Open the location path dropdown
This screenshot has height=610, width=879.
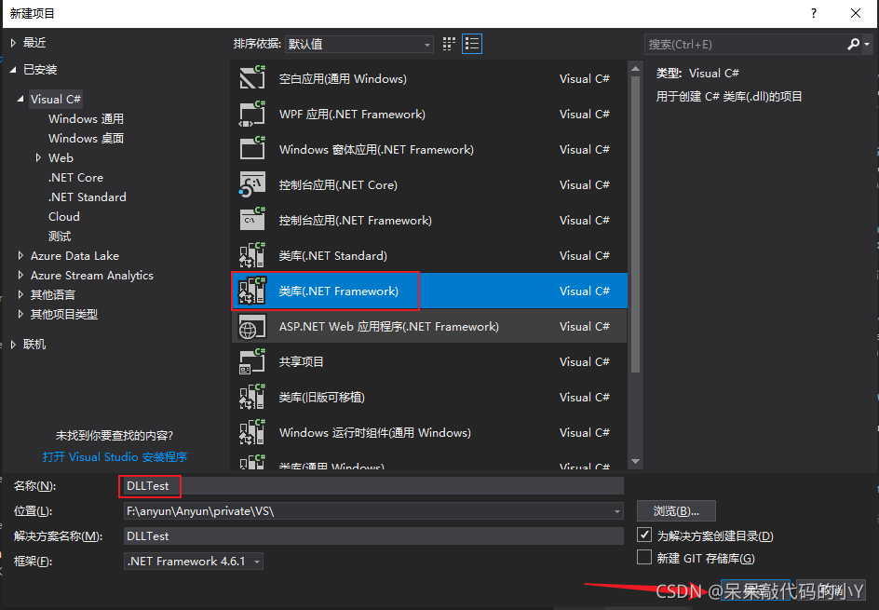[x=616, y=511]
